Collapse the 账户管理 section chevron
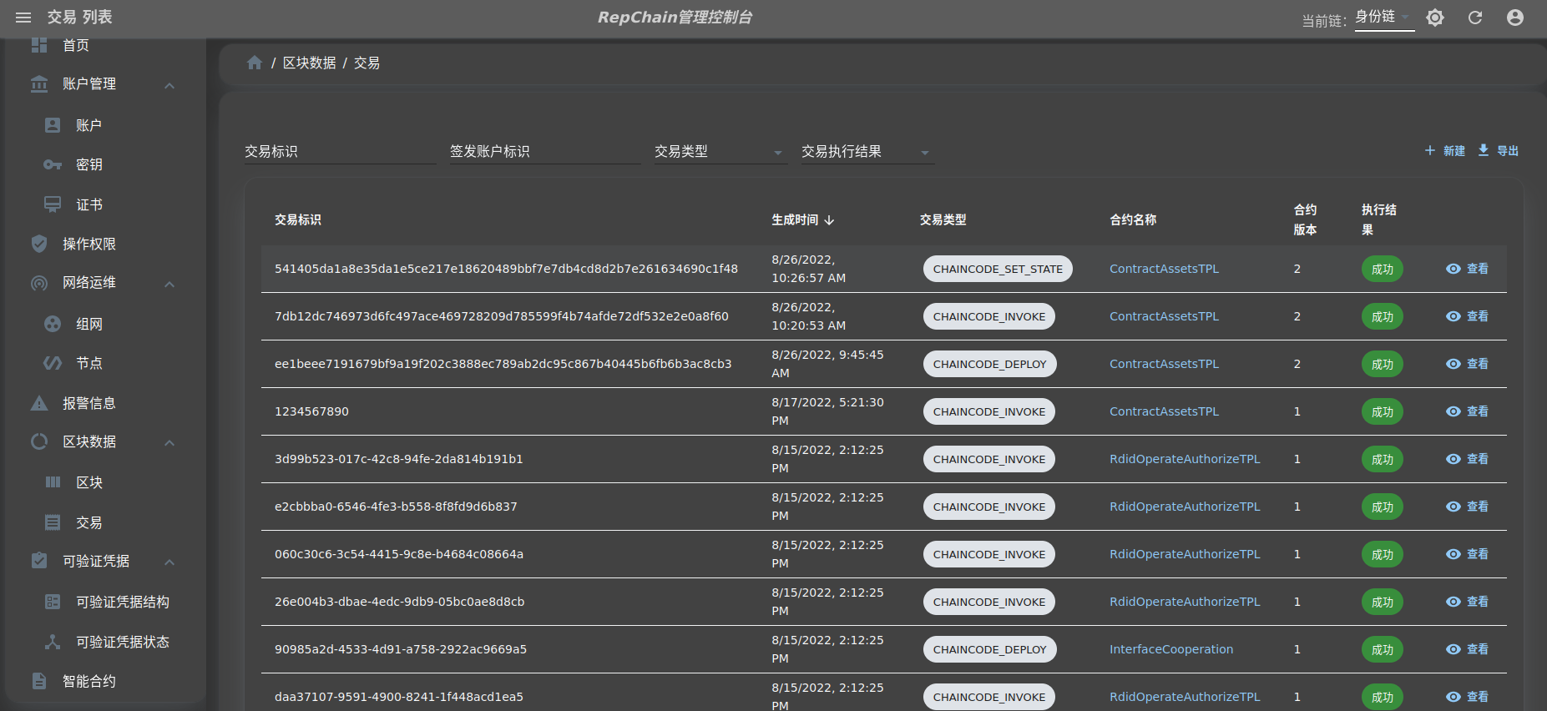Viewport: 1547px width, 711px height. [169, 85]
